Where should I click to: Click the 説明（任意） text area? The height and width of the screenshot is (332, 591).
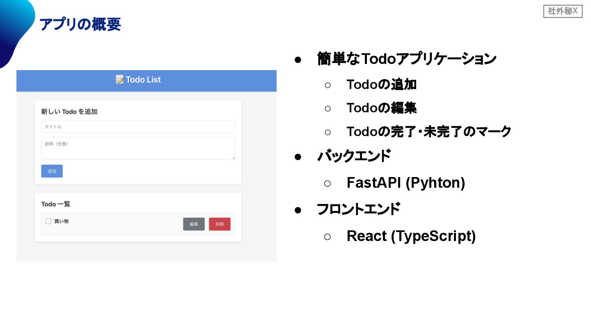pos(138,148)
